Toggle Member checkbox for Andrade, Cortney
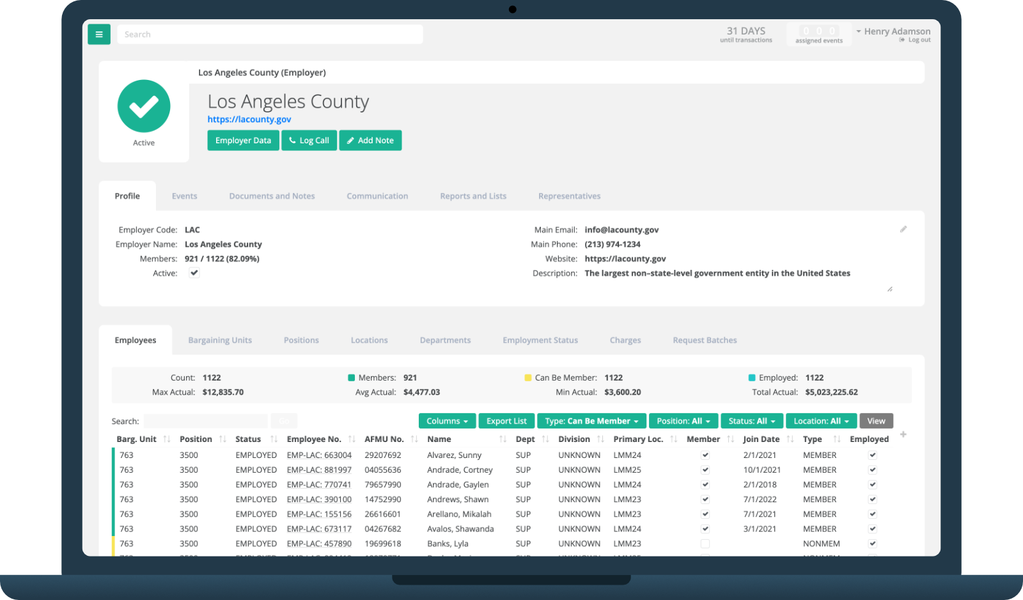 [x=705, y=470]
